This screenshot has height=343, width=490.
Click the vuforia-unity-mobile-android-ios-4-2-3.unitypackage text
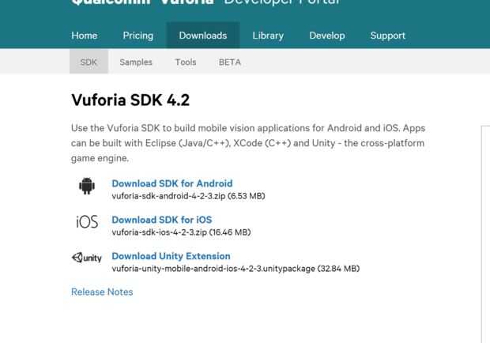click(x=213, y=269)
